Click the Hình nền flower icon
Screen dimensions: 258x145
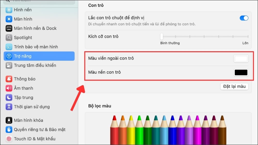point(9,10)
